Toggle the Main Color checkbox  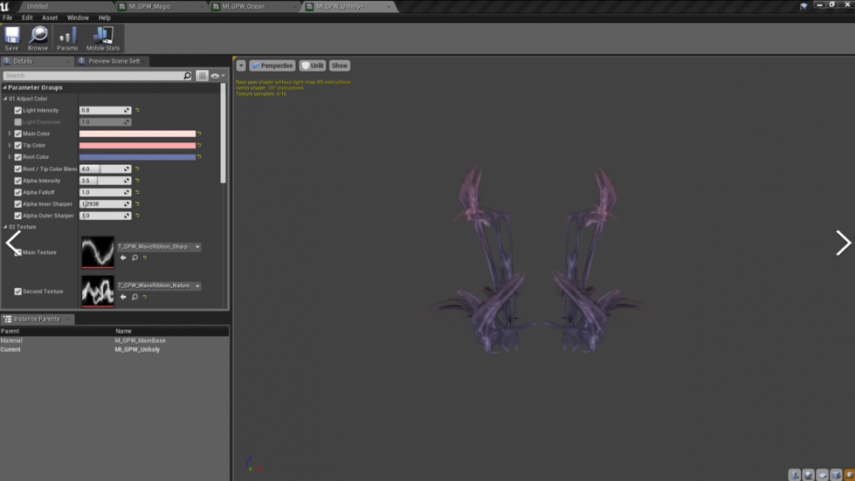click(18, 134)
